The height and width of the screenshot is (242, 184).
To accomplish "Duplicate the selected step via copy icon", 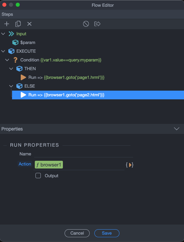I will tap(18, 24).
